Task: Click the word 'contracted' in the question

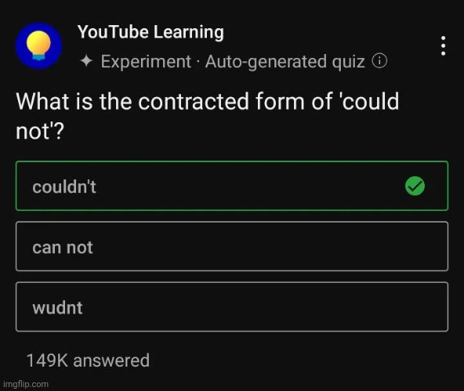Action: [x=194, y=101]
